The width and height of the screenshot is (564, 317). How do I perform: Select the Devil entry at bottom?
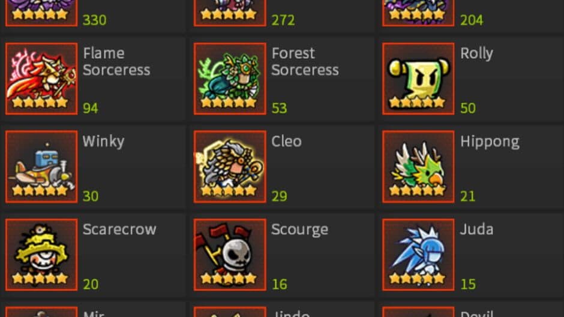tap(470, 311)
